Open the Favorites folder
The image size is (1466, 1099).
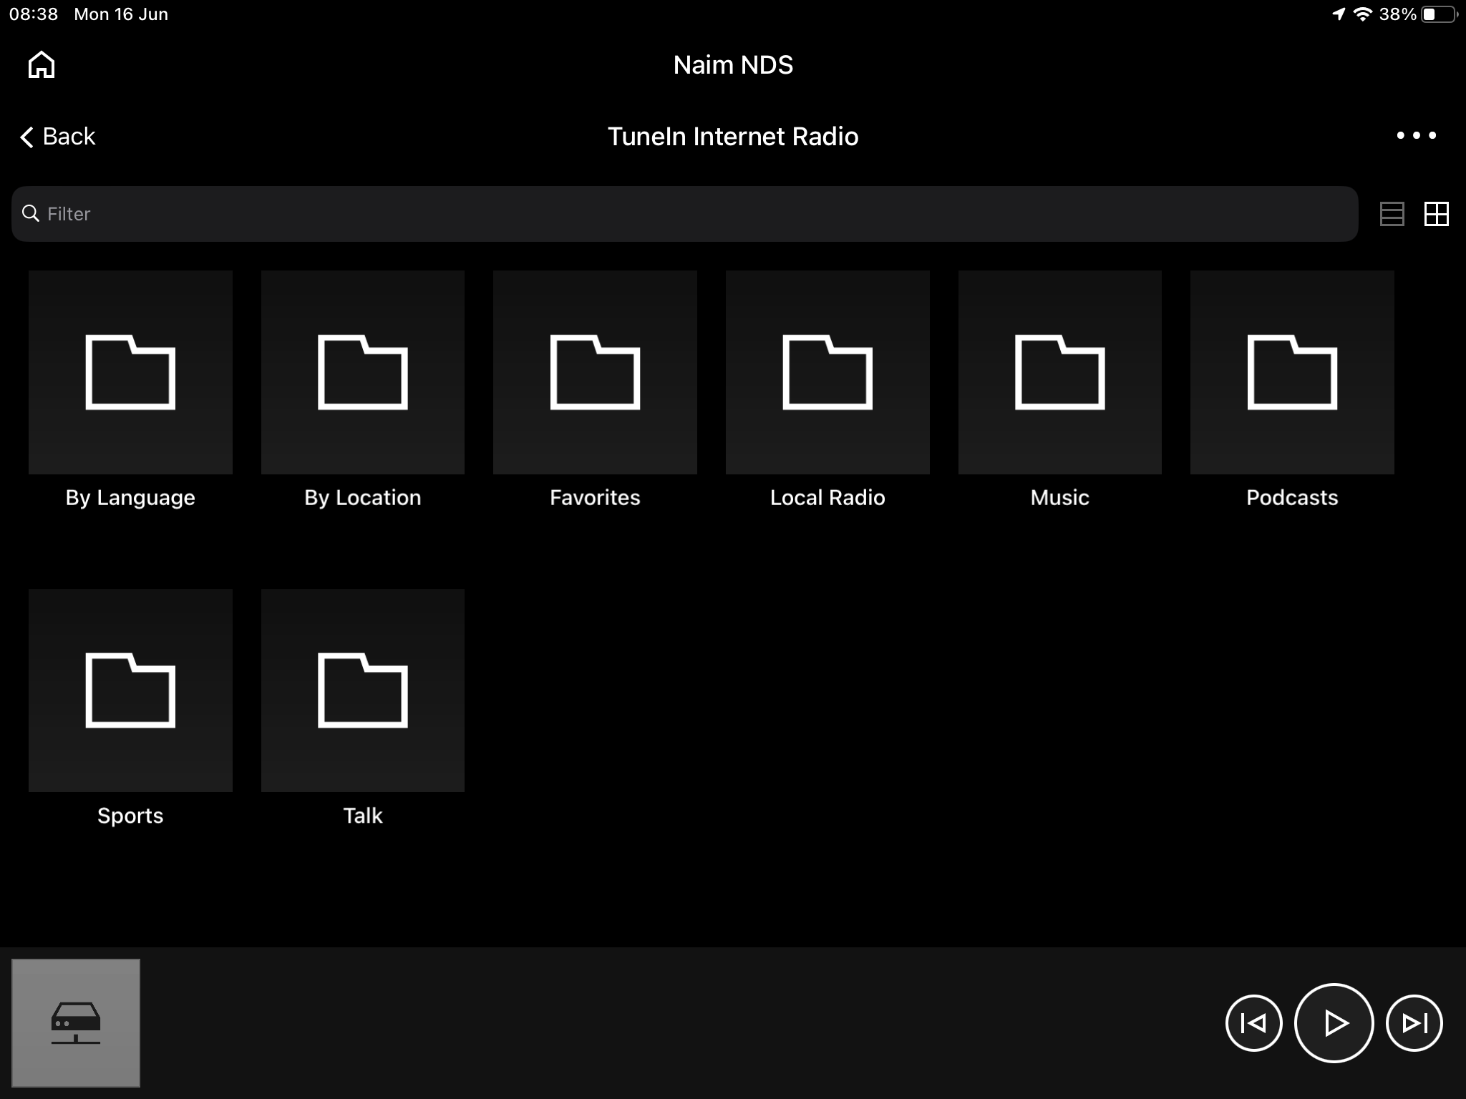(x=595, y=372)
